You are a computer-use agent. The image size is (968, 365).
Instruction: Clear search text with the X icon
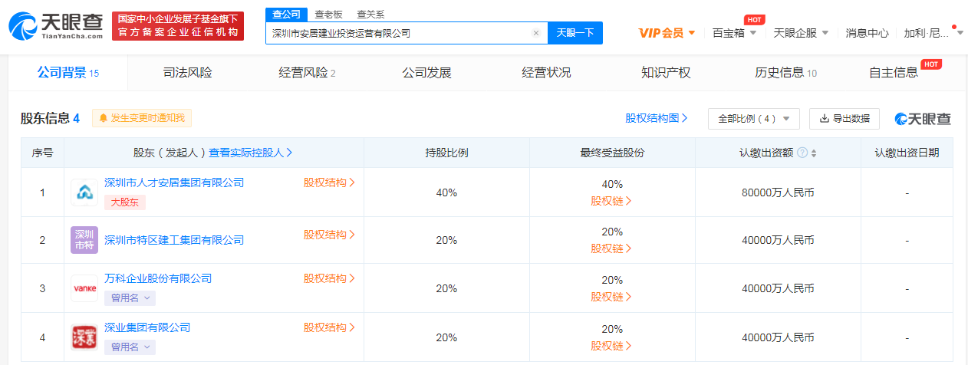tap(535, 33)
